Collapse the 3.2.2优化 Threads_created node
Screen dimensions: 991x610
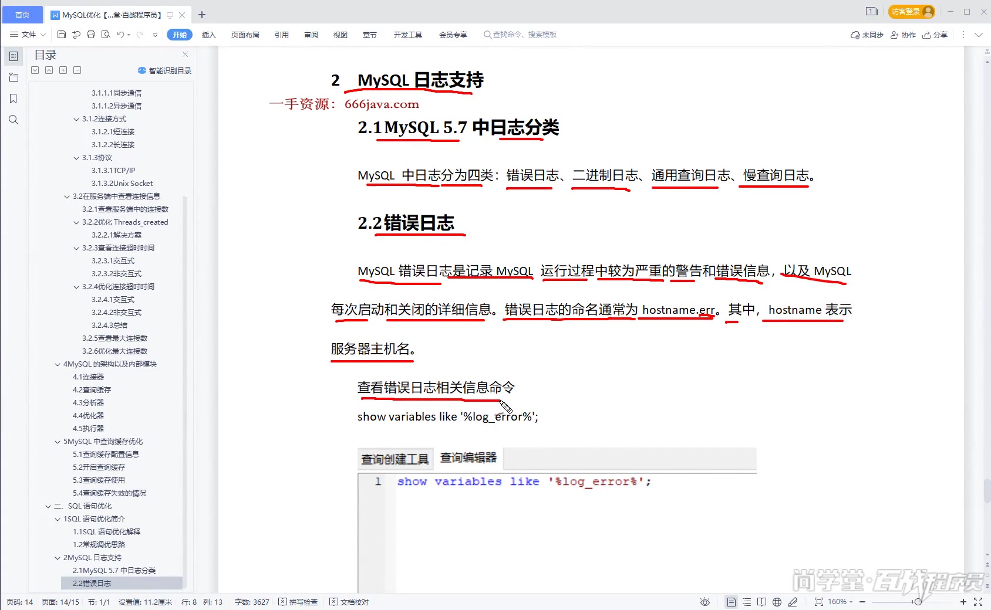pos(76,222)
